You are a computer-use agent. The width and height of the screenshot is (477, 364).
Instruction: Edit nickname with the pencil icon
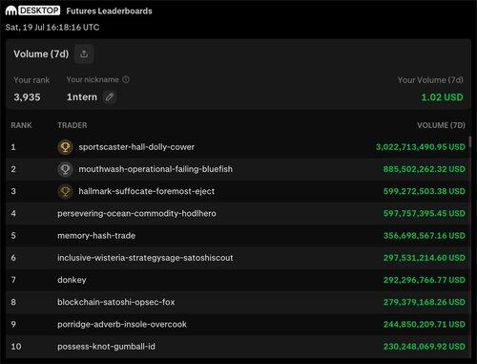[110, 96]
